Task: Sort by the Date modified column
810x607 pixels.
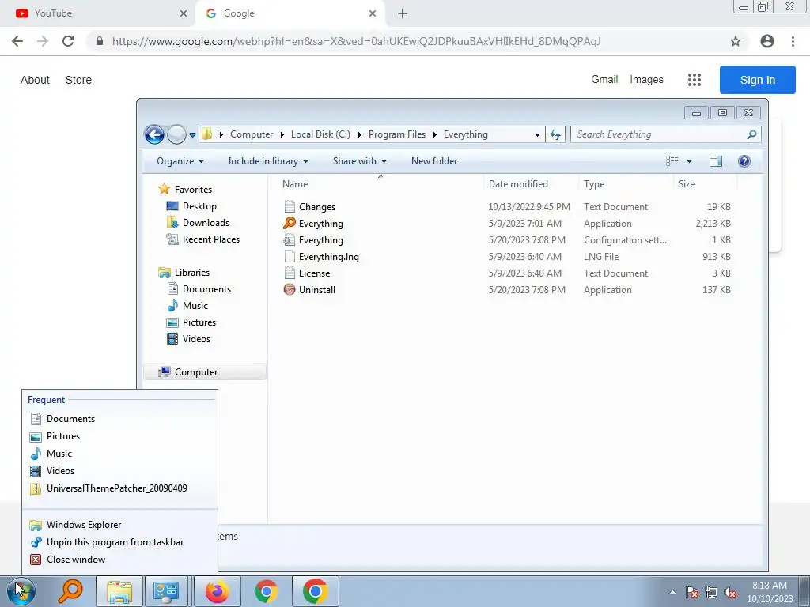Action: pyautogui.click(x=518, y=184)
